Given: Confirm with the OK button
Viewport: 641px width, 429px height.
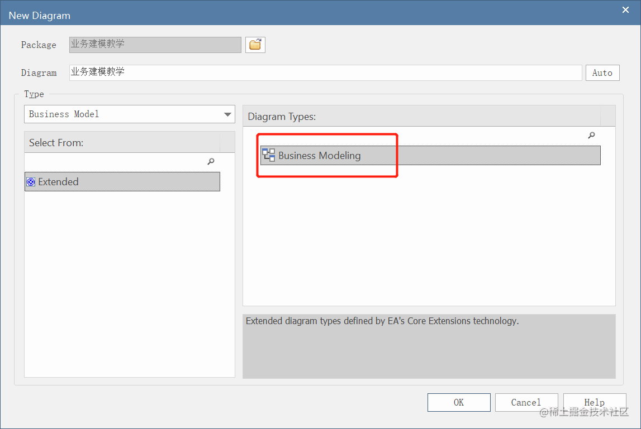Looking at the screenshot, I should [x=459, y=402].
